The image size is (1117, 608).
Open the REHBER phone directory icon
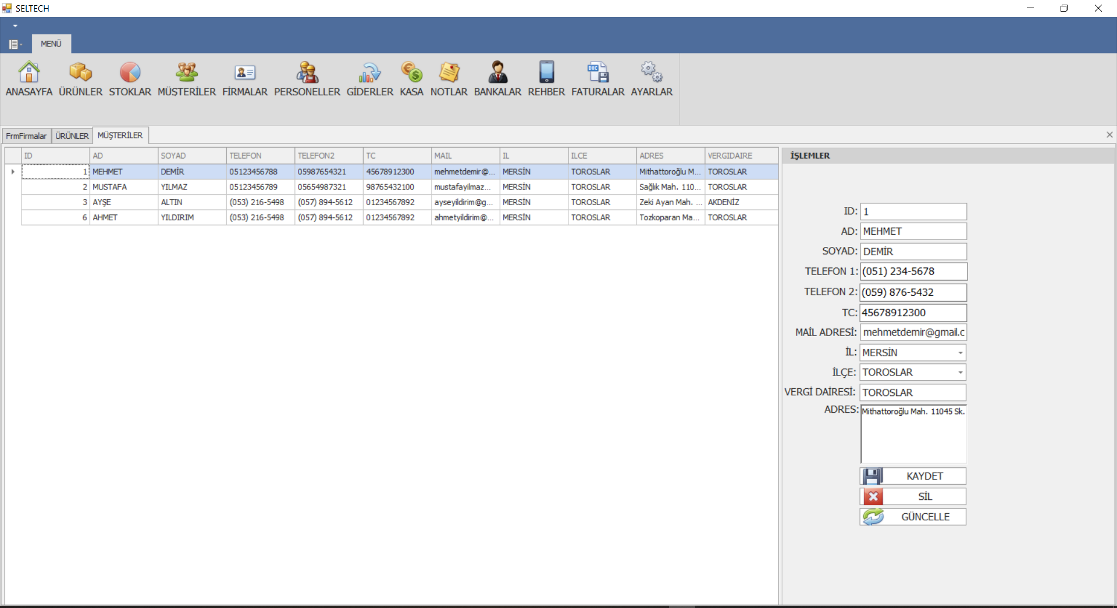click(546, 78)
